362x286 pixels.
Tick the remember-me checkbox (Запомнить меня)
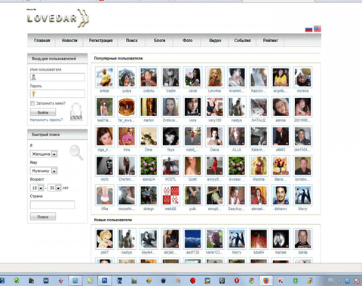click(32, 103)
